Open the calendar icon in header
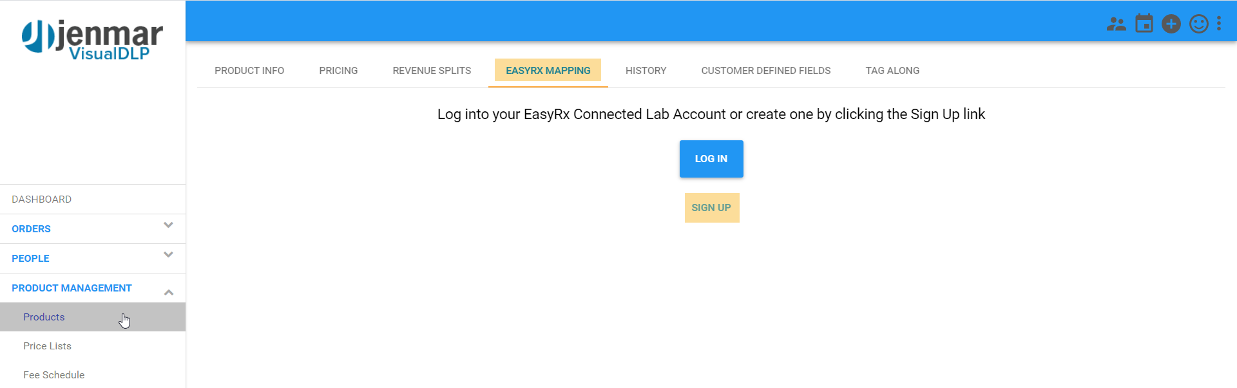The image size is (1237, 388). (1144, 23)
